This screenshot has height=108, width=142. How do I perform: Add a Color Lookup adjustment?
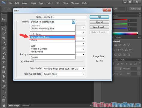131,50
